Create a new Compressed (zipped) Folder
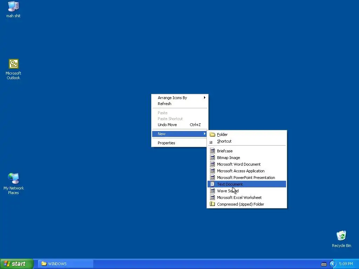 tap(247, 204)
